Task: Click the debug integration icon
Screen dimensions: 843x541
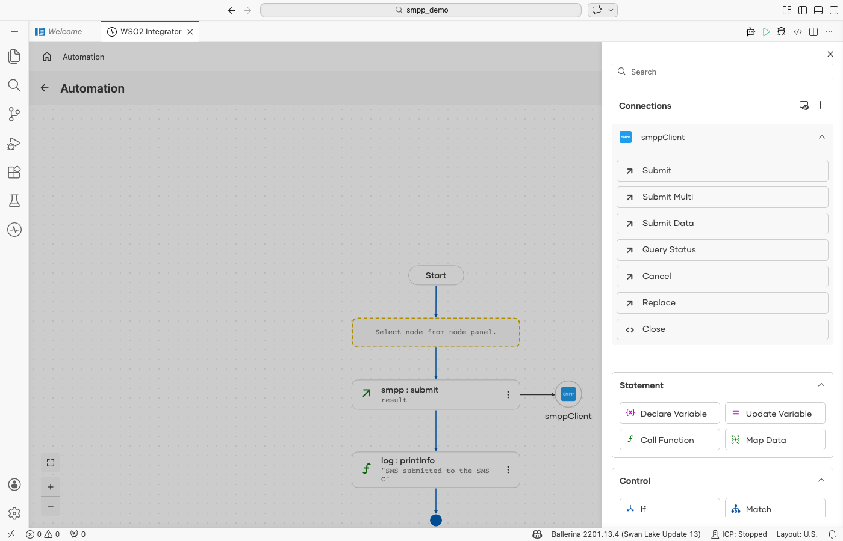Action: [x=782, y=32]
